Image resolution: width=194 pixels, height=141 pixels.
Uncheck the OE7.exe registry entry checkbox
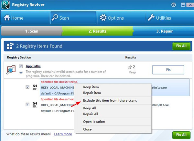tap(27, 105)
